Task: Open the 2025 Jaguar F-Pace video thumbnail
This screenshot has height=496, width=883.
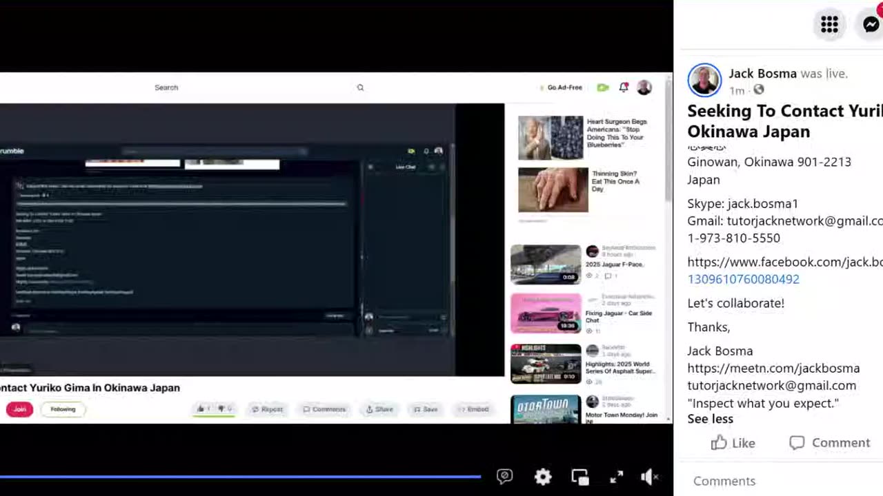Action: tap(546, 264)
